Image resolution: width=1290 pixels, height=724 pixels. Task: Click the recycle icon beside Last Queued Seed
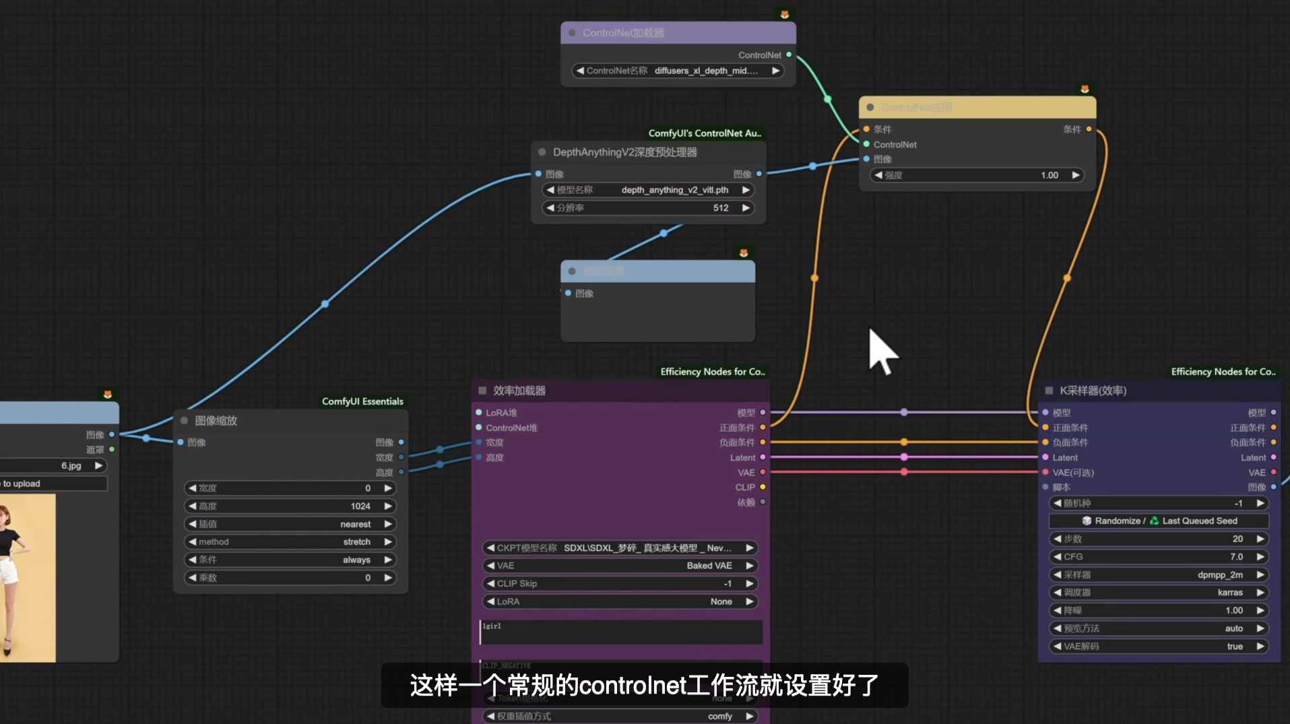[x=1153, y=521]
